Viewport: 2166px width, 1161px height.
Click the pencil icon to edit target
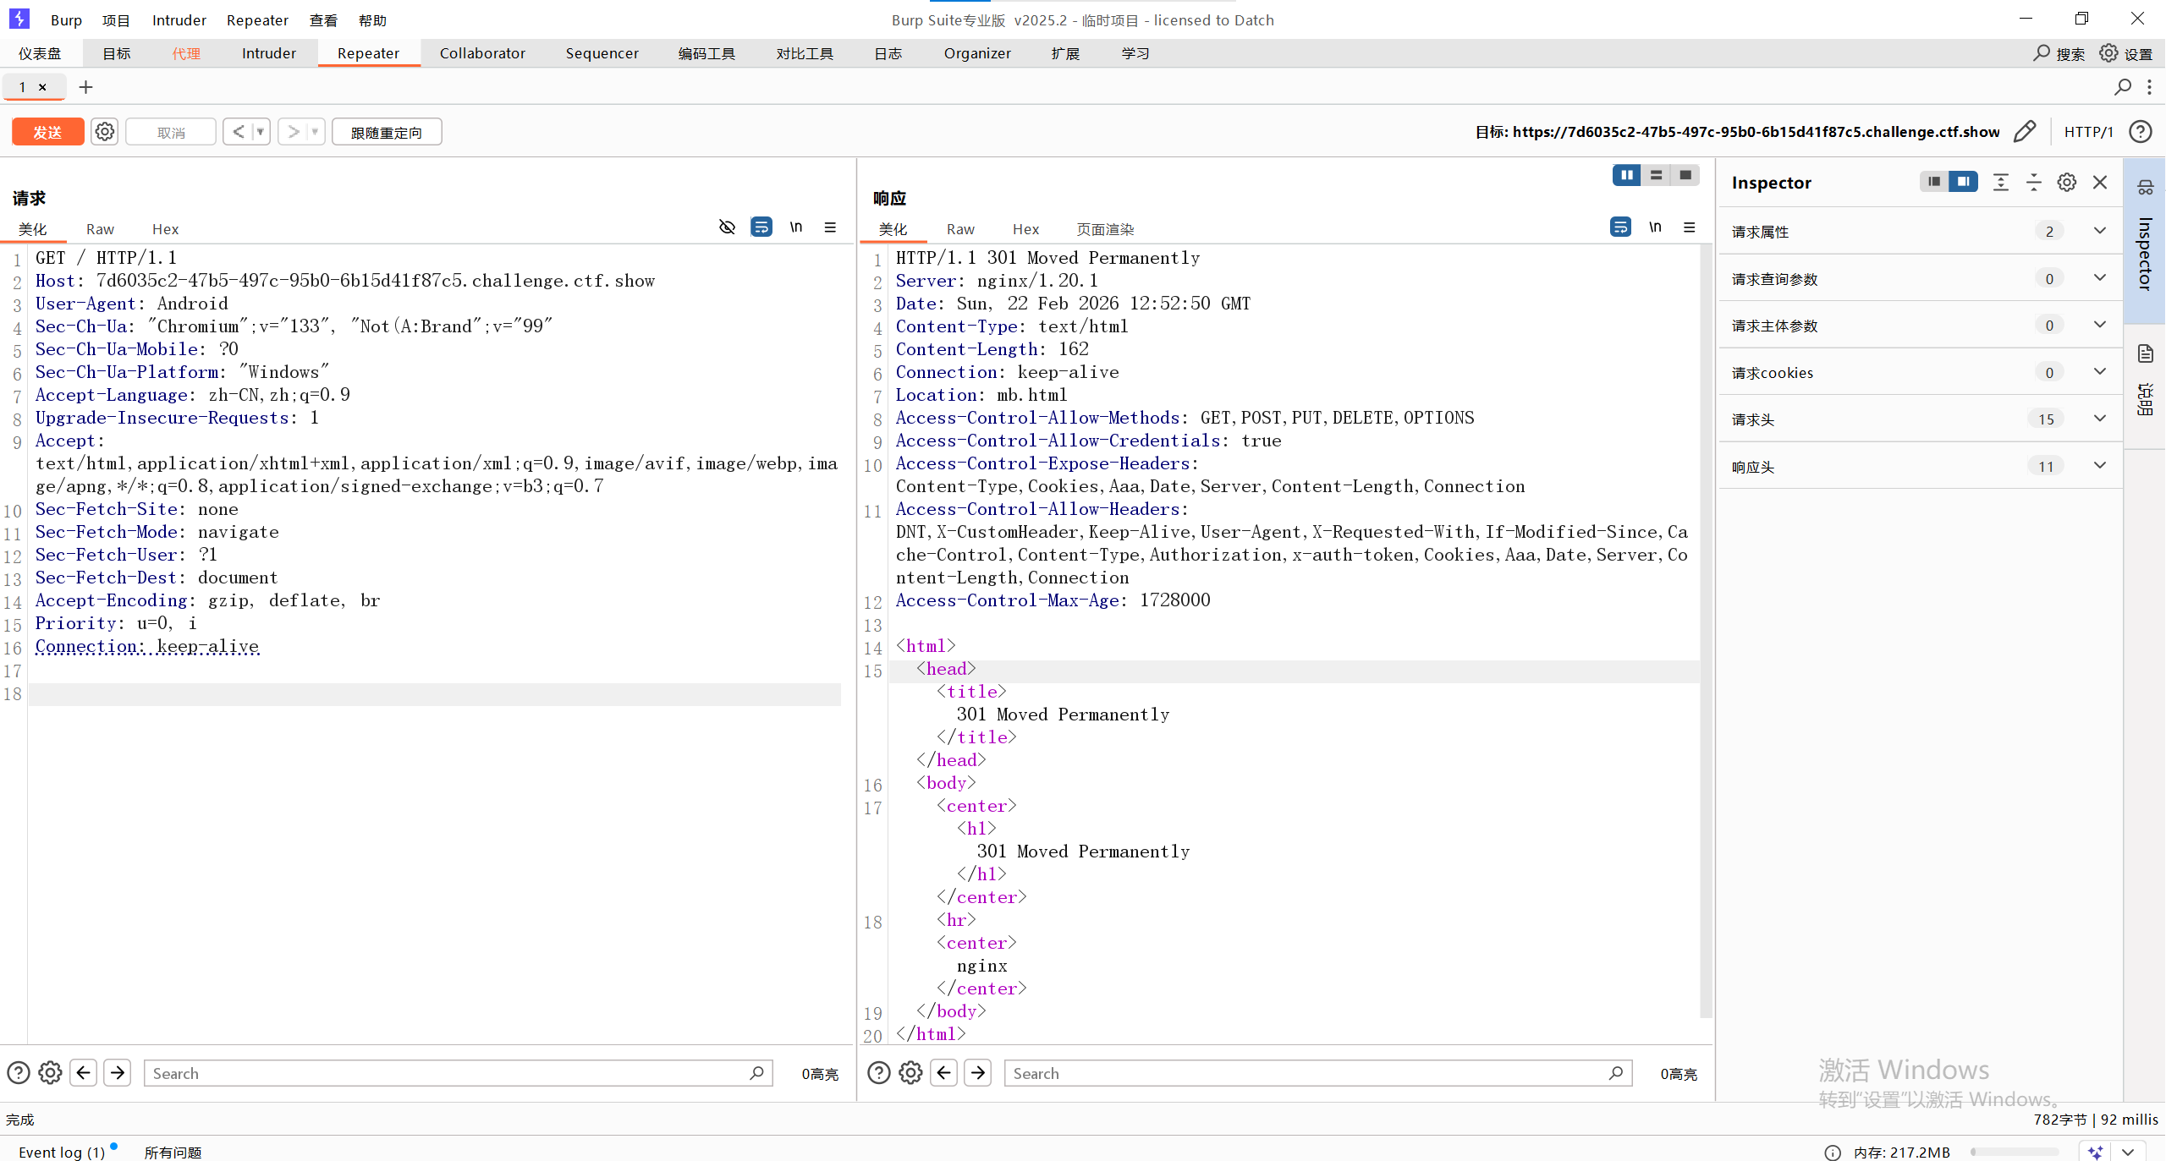coord(2025,132)
